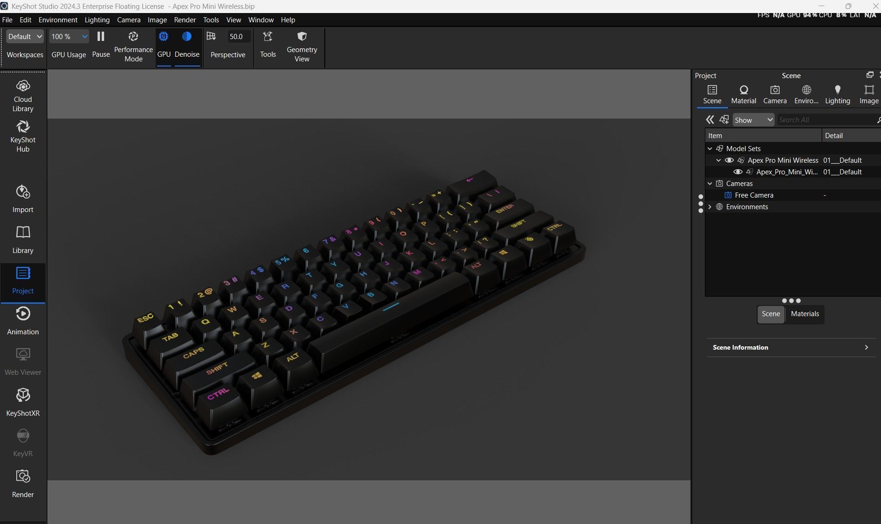Viewport: 881px width, 524px height.
Task: Open the Render menu
Action: 185,20
